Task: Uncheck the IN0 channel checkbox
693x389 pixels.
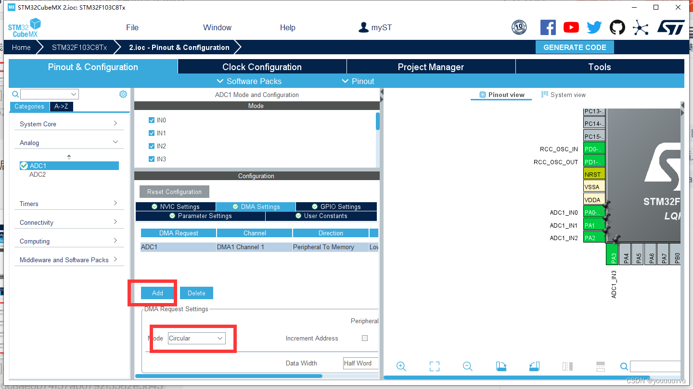Action: click(x=152, y=120)
